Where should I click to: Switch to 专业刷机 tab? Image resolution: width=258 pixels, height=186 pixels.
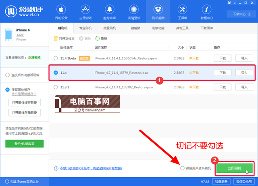pos(85,28)
